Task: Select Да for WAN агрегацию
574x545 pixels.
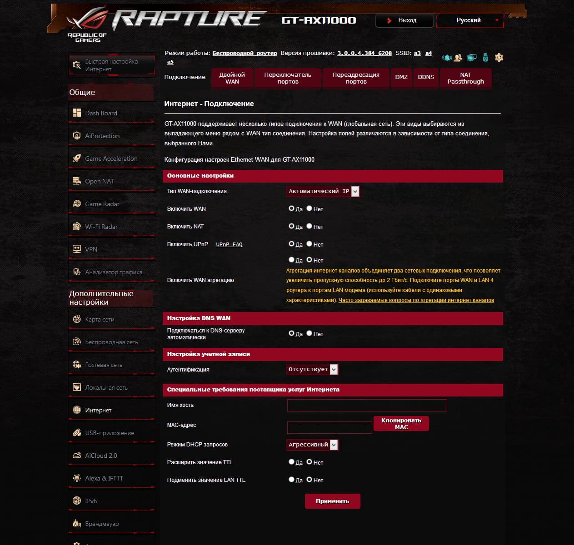Action: click(x=292, y=260)
